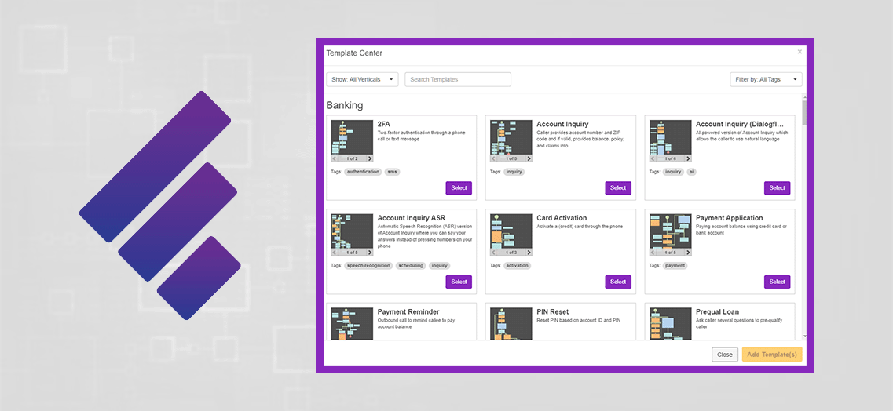
Task: Click the "1 of 6" indicator on Dialogflow card
Action: pos(670,158)
